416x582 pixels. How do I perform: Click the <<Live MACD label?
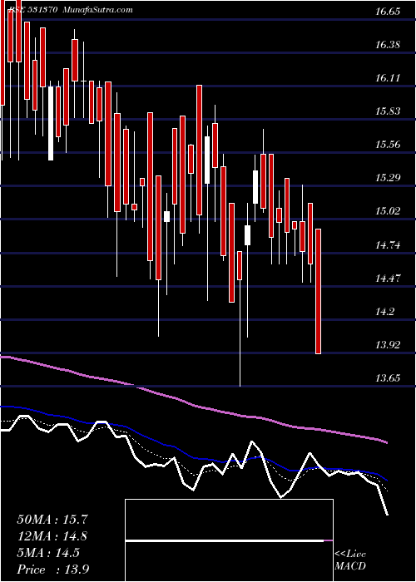(350, 560)
